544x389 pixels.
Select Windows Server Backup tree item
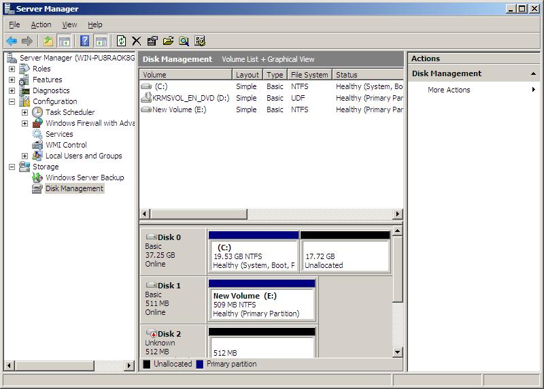click(84, 177)
